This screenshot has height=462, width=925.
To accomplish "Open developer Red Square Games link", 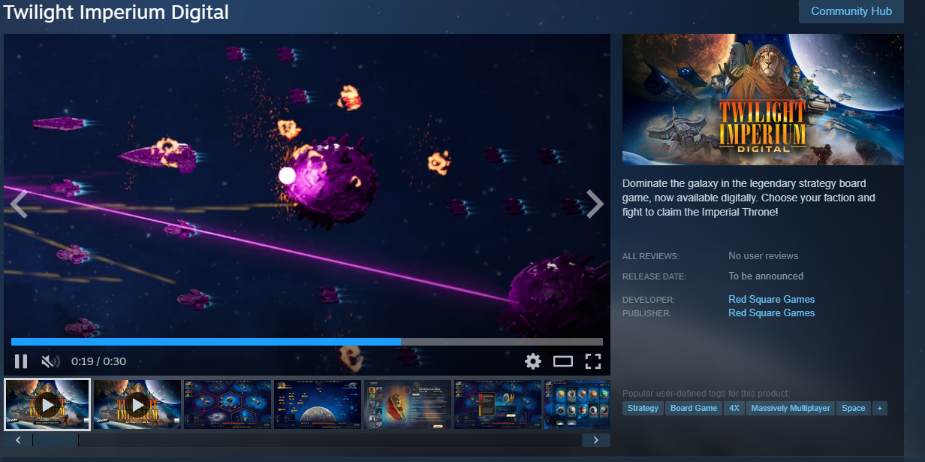I will [x=771, y=299].
